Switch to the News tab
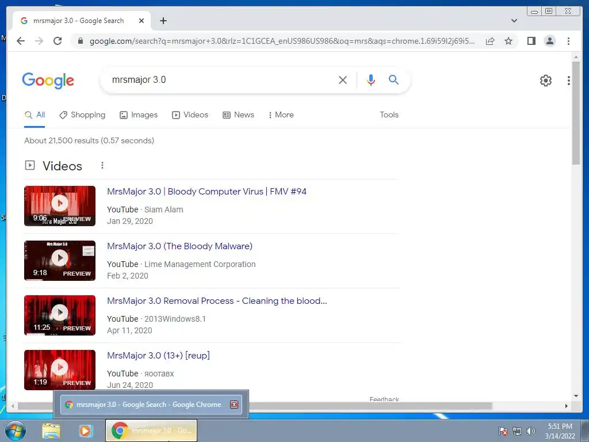The height and width of the screenshot is (442, 589). click(x=238, y=115)
